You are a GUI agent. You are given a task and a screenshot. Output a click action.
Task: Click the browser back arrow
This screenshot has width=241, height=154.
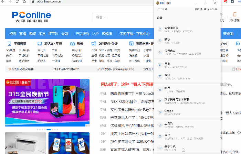tap(3, 1)
